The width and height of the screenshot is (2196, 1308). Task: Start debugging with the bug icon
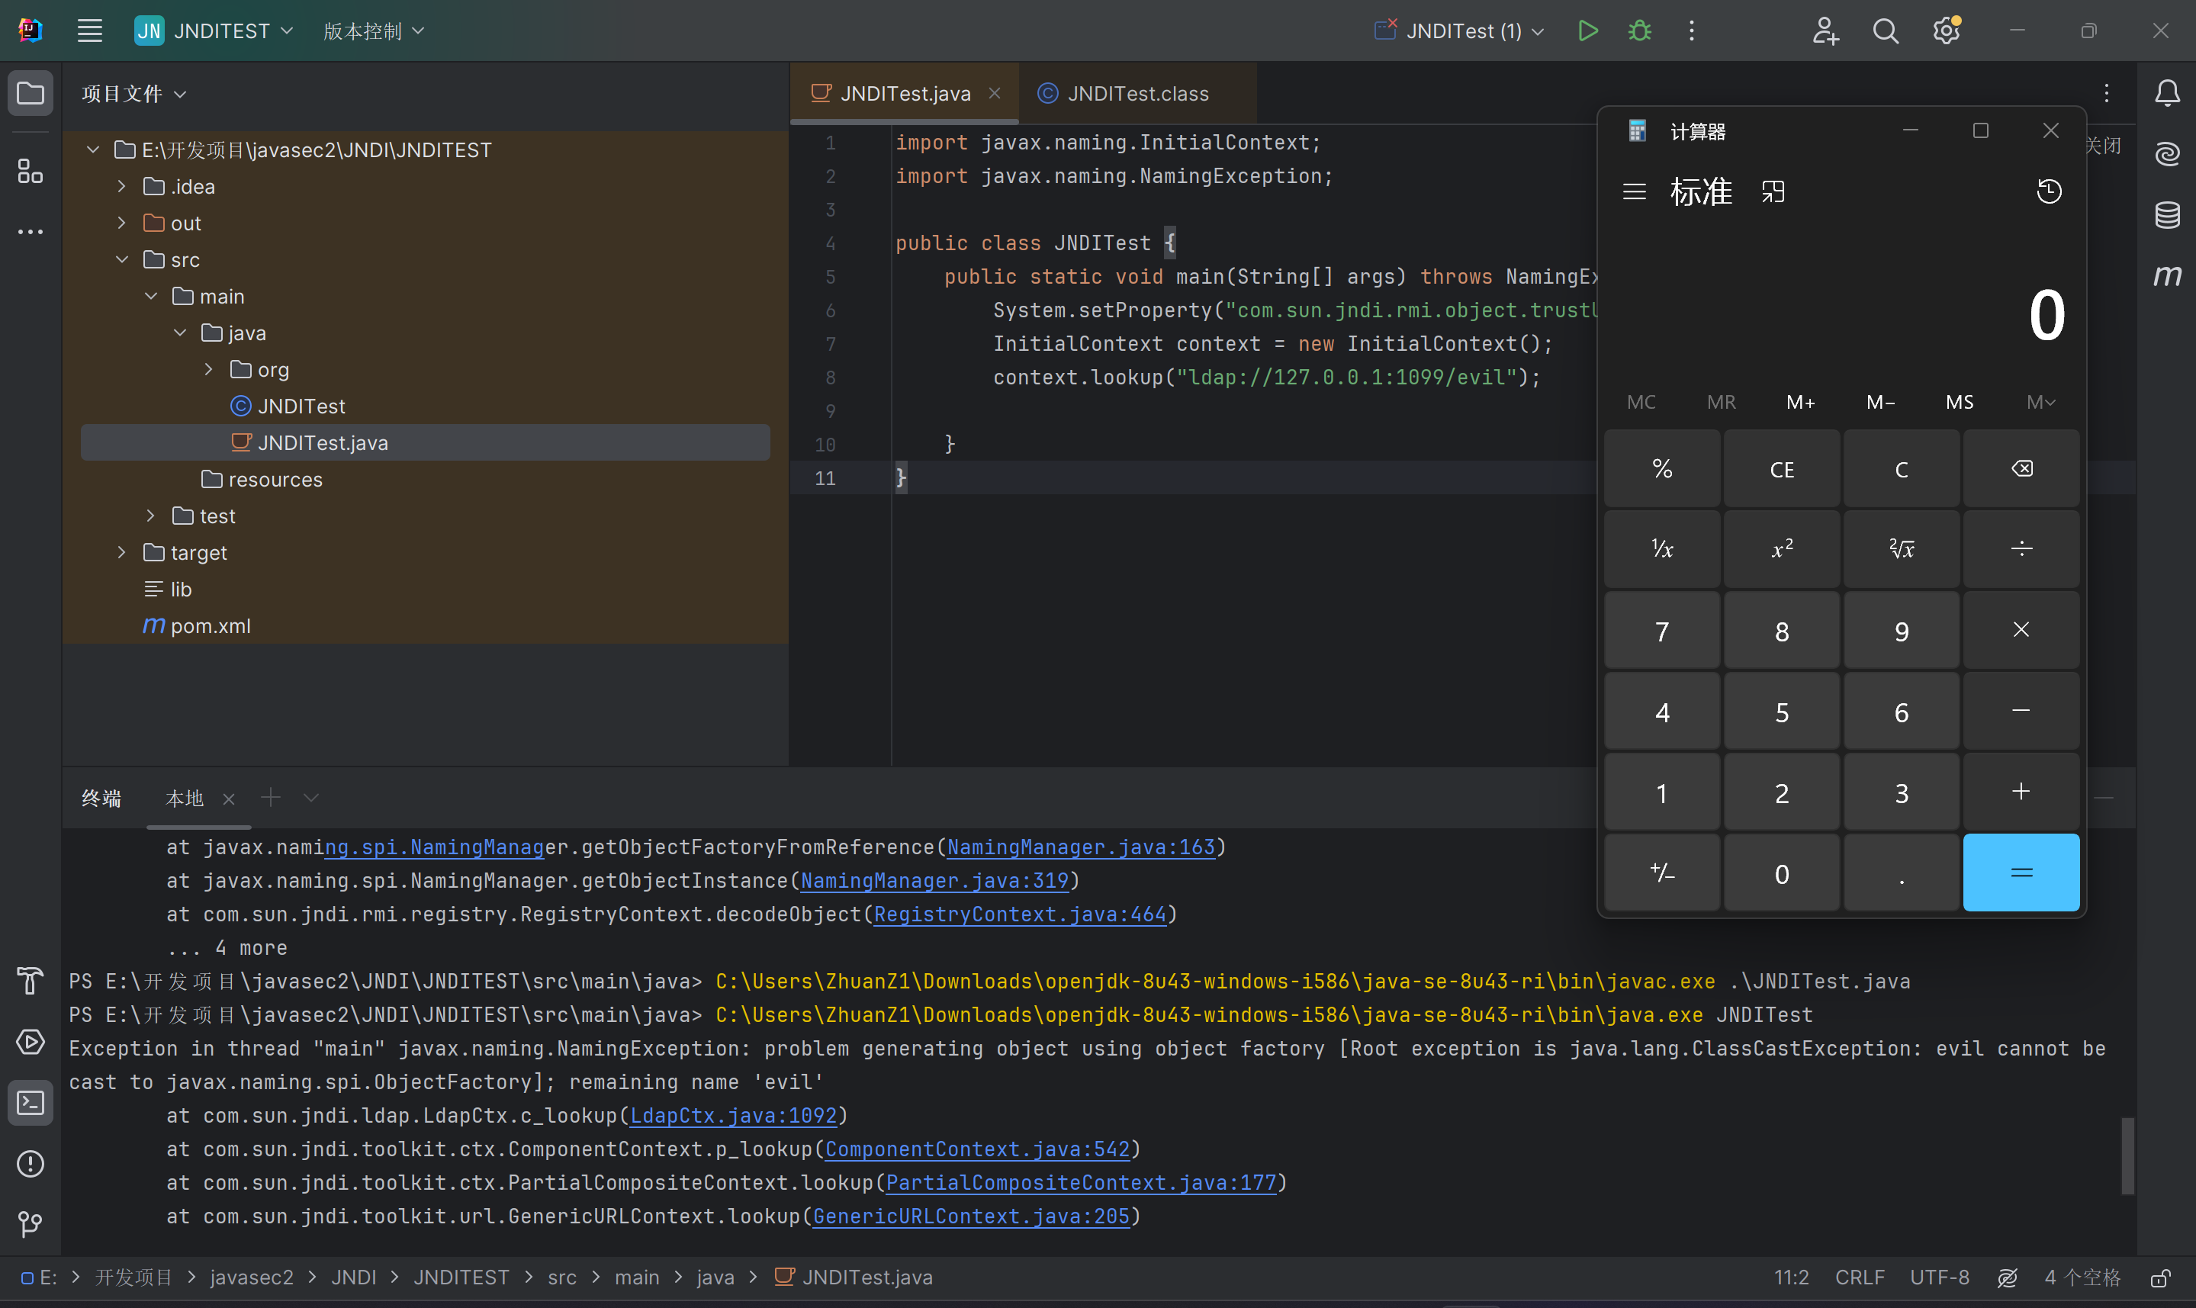coord(1639,31)
